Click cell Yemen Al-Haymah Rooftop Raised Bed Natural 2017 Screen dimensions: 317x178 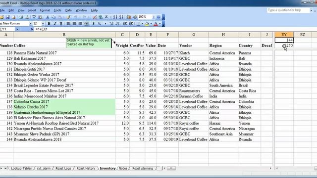point(64,123)
